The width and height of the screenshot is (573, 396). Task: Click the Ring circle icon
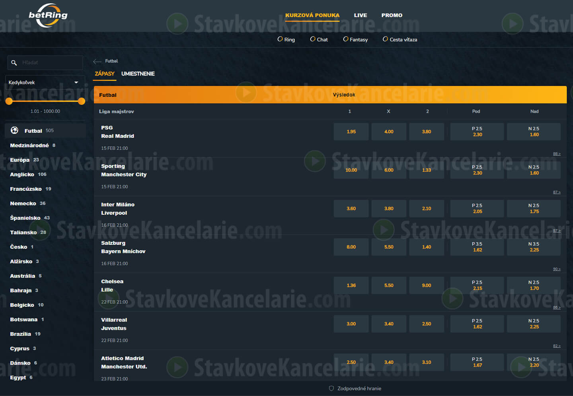point(280,39)
